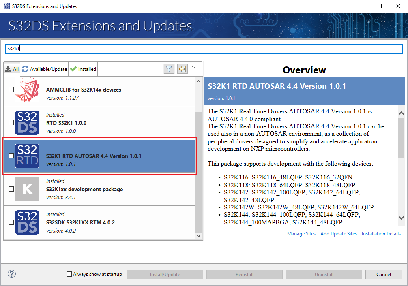Click the gray K development package icon
This screenshot has width=408, height=286.
click(x=27, y=189)
